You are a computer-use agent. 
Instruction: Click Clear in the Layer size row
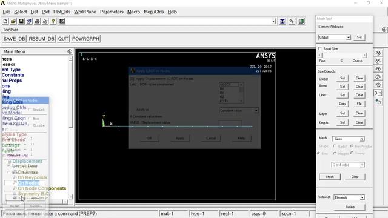[359, 113]
